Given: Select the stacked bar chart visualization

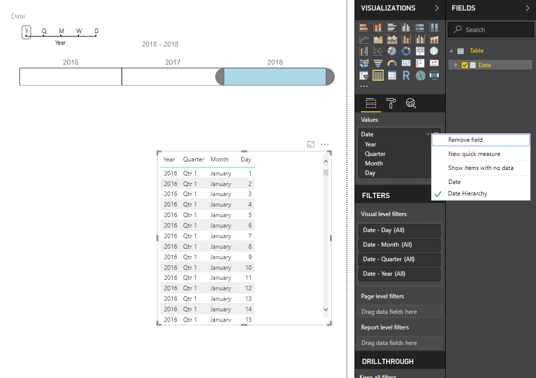Looking at the screenshot, I should click(364, 27).
